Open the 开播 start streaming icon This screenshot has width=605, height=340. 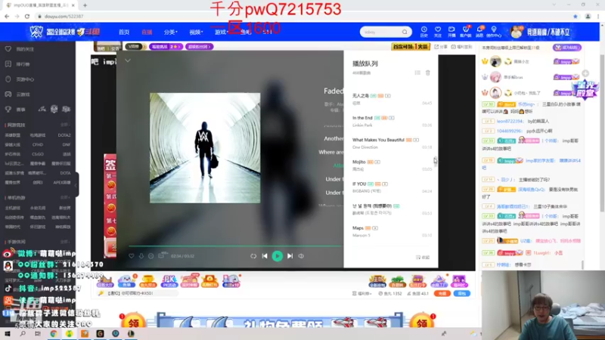(451, 32)
